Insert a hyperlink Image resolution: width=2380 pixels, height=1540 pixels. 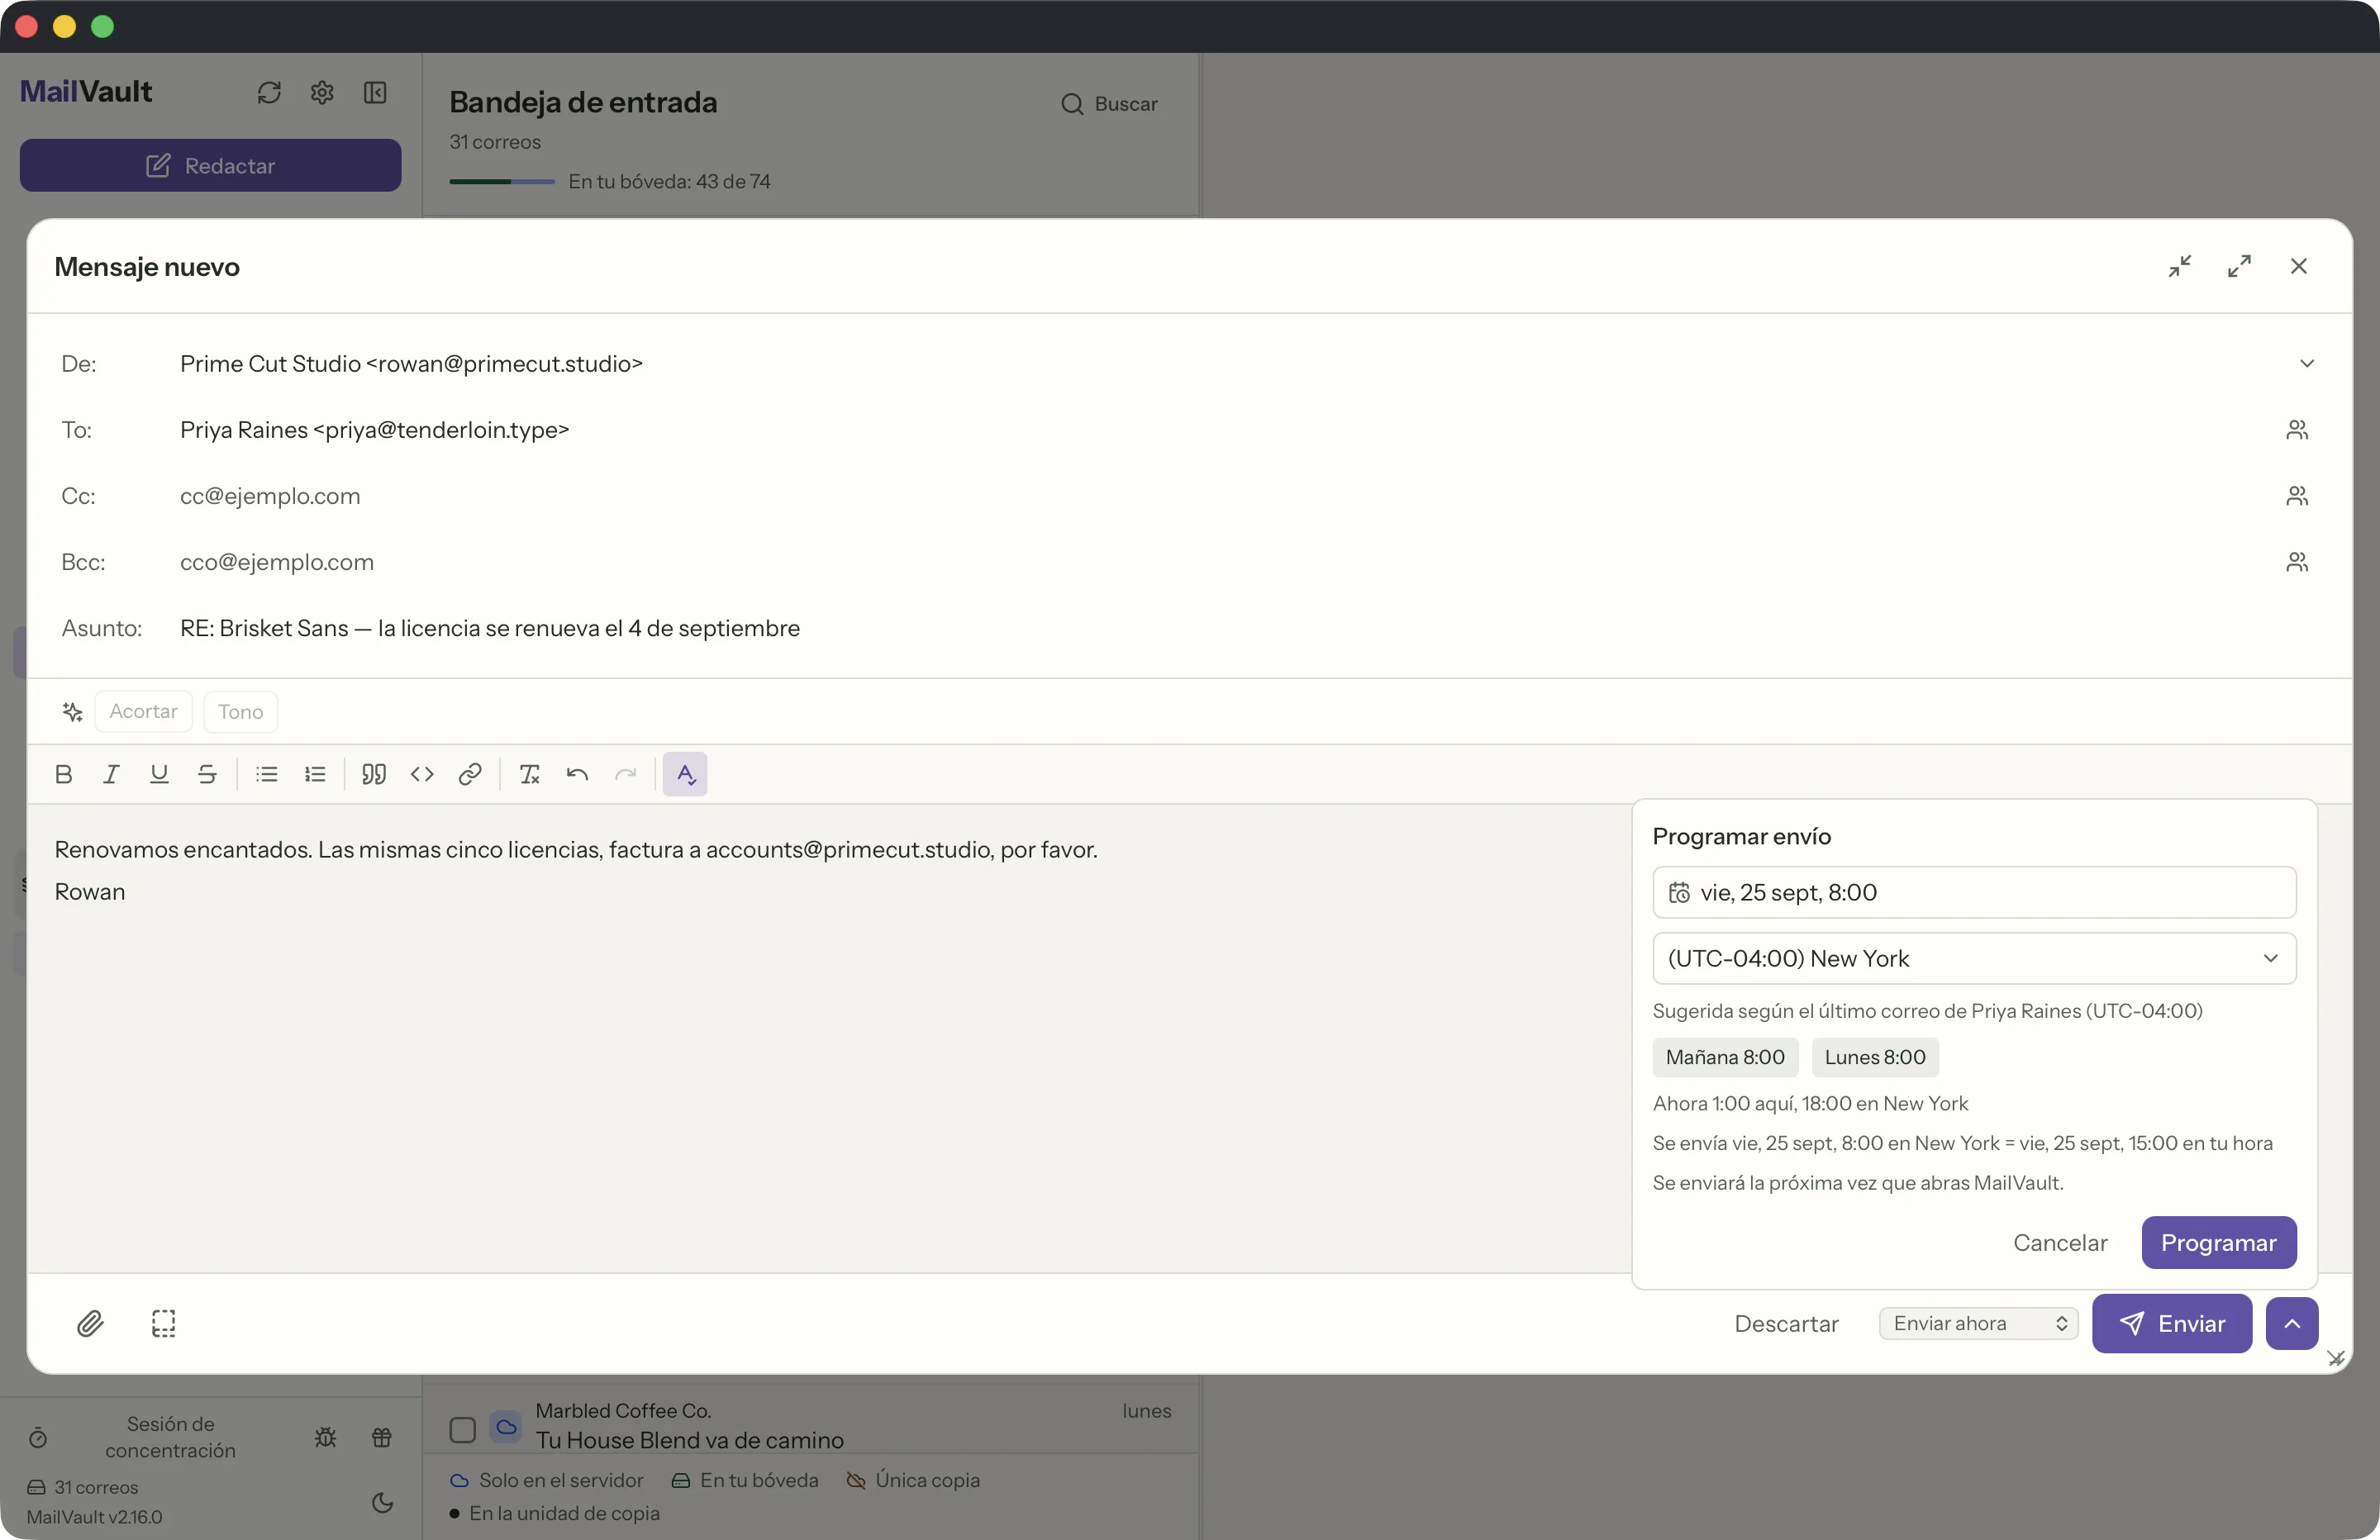470,774
